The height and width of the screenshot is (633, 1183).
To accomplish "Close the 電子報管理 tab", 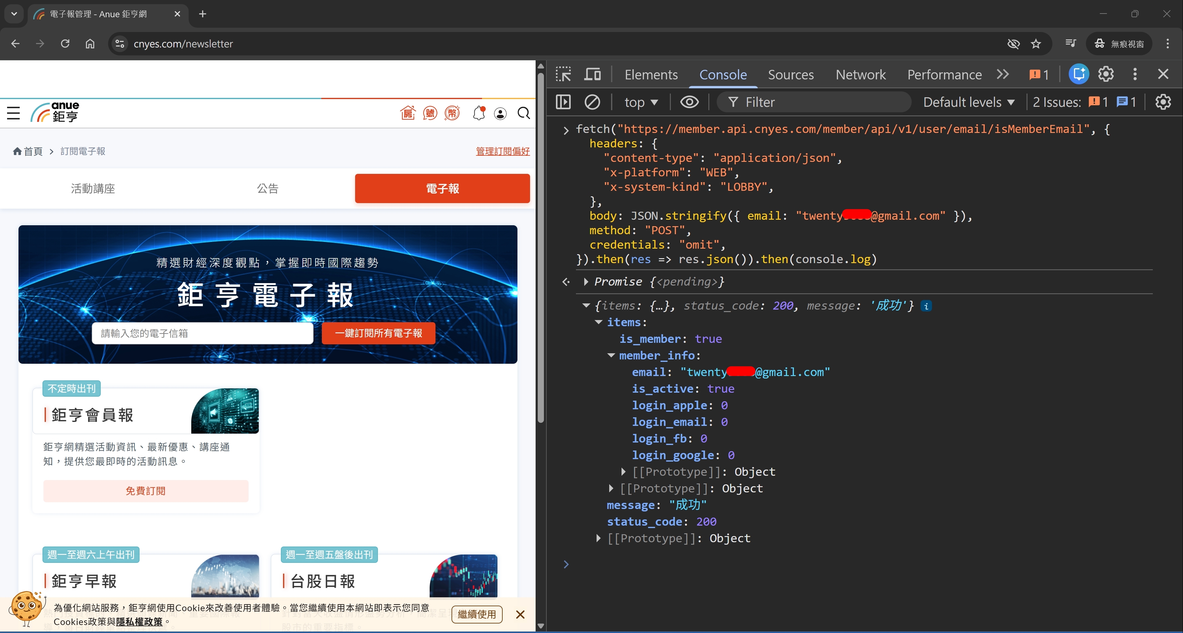I will click(177, 14).
